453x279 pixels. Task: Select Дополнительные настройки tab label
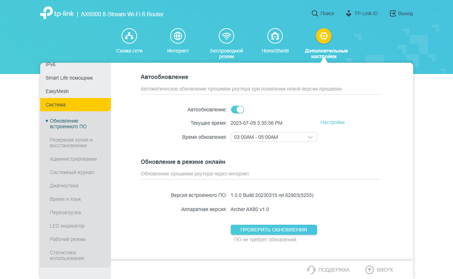coord(326,53)
